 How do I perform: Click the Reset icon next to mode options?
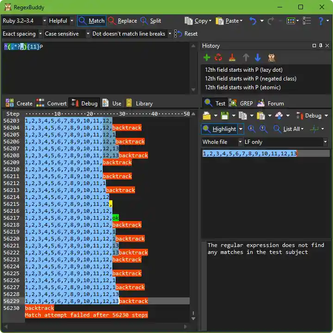click(178, 34)
